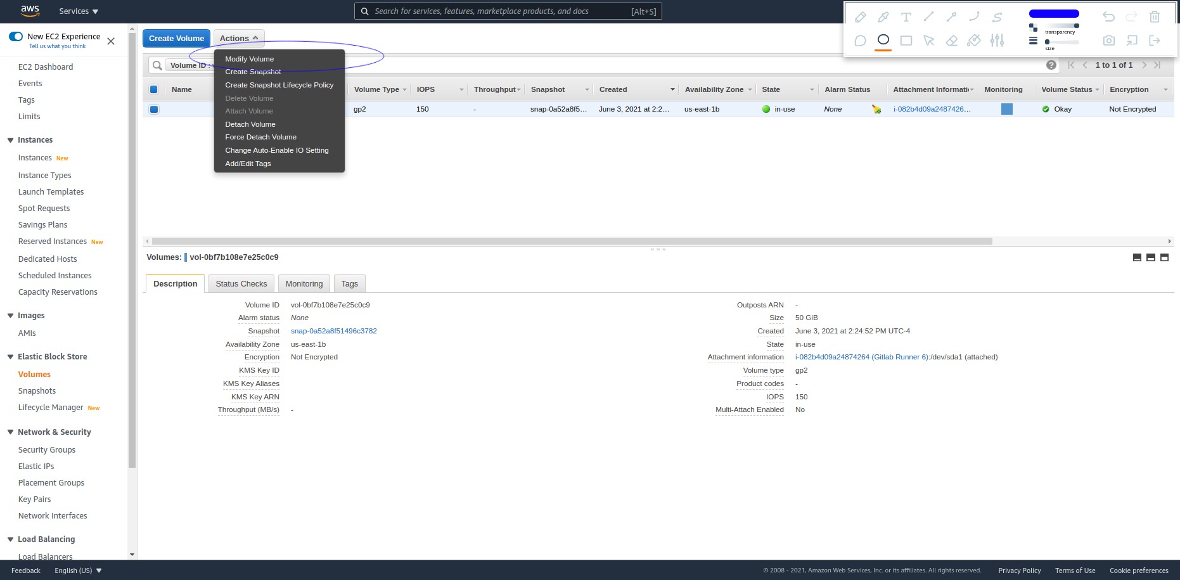Image resolution: width=1180 pixels, height=580 pixels.
Task: Select the ellipse annotation tool
Action: point(883,40)
